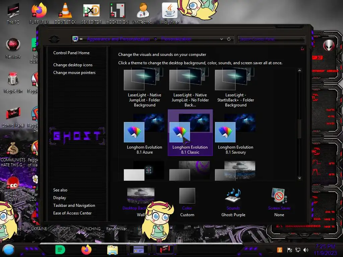Open the CHUZZIN desktop shortcut

13,189
